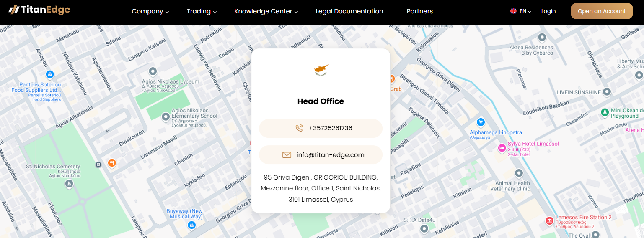Click the Buyaway (New Musical Way) label

pyautogui.click(x=185, y=214)
